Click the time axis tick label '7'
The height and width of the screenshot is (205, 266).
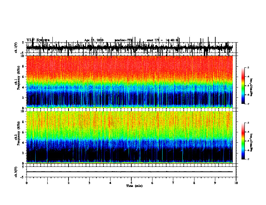pos(173,183)
